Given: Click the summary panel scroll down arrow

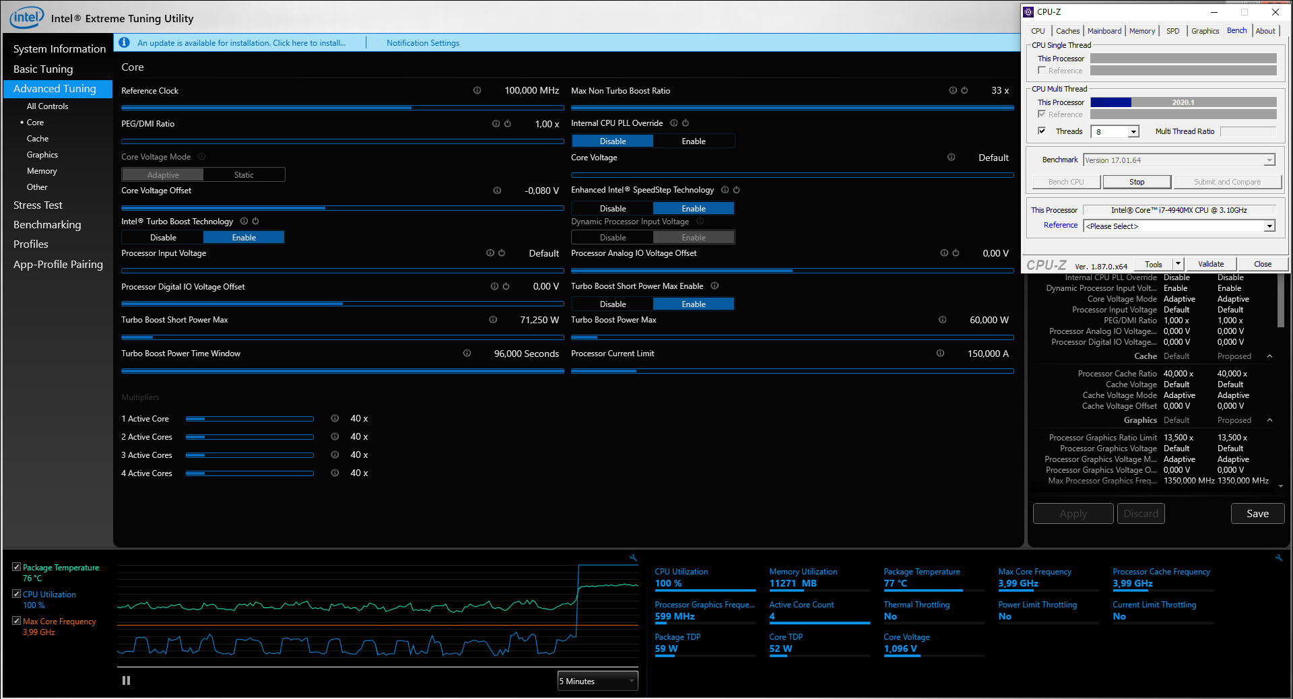Looking at the screenshot, I should 1280,486.
